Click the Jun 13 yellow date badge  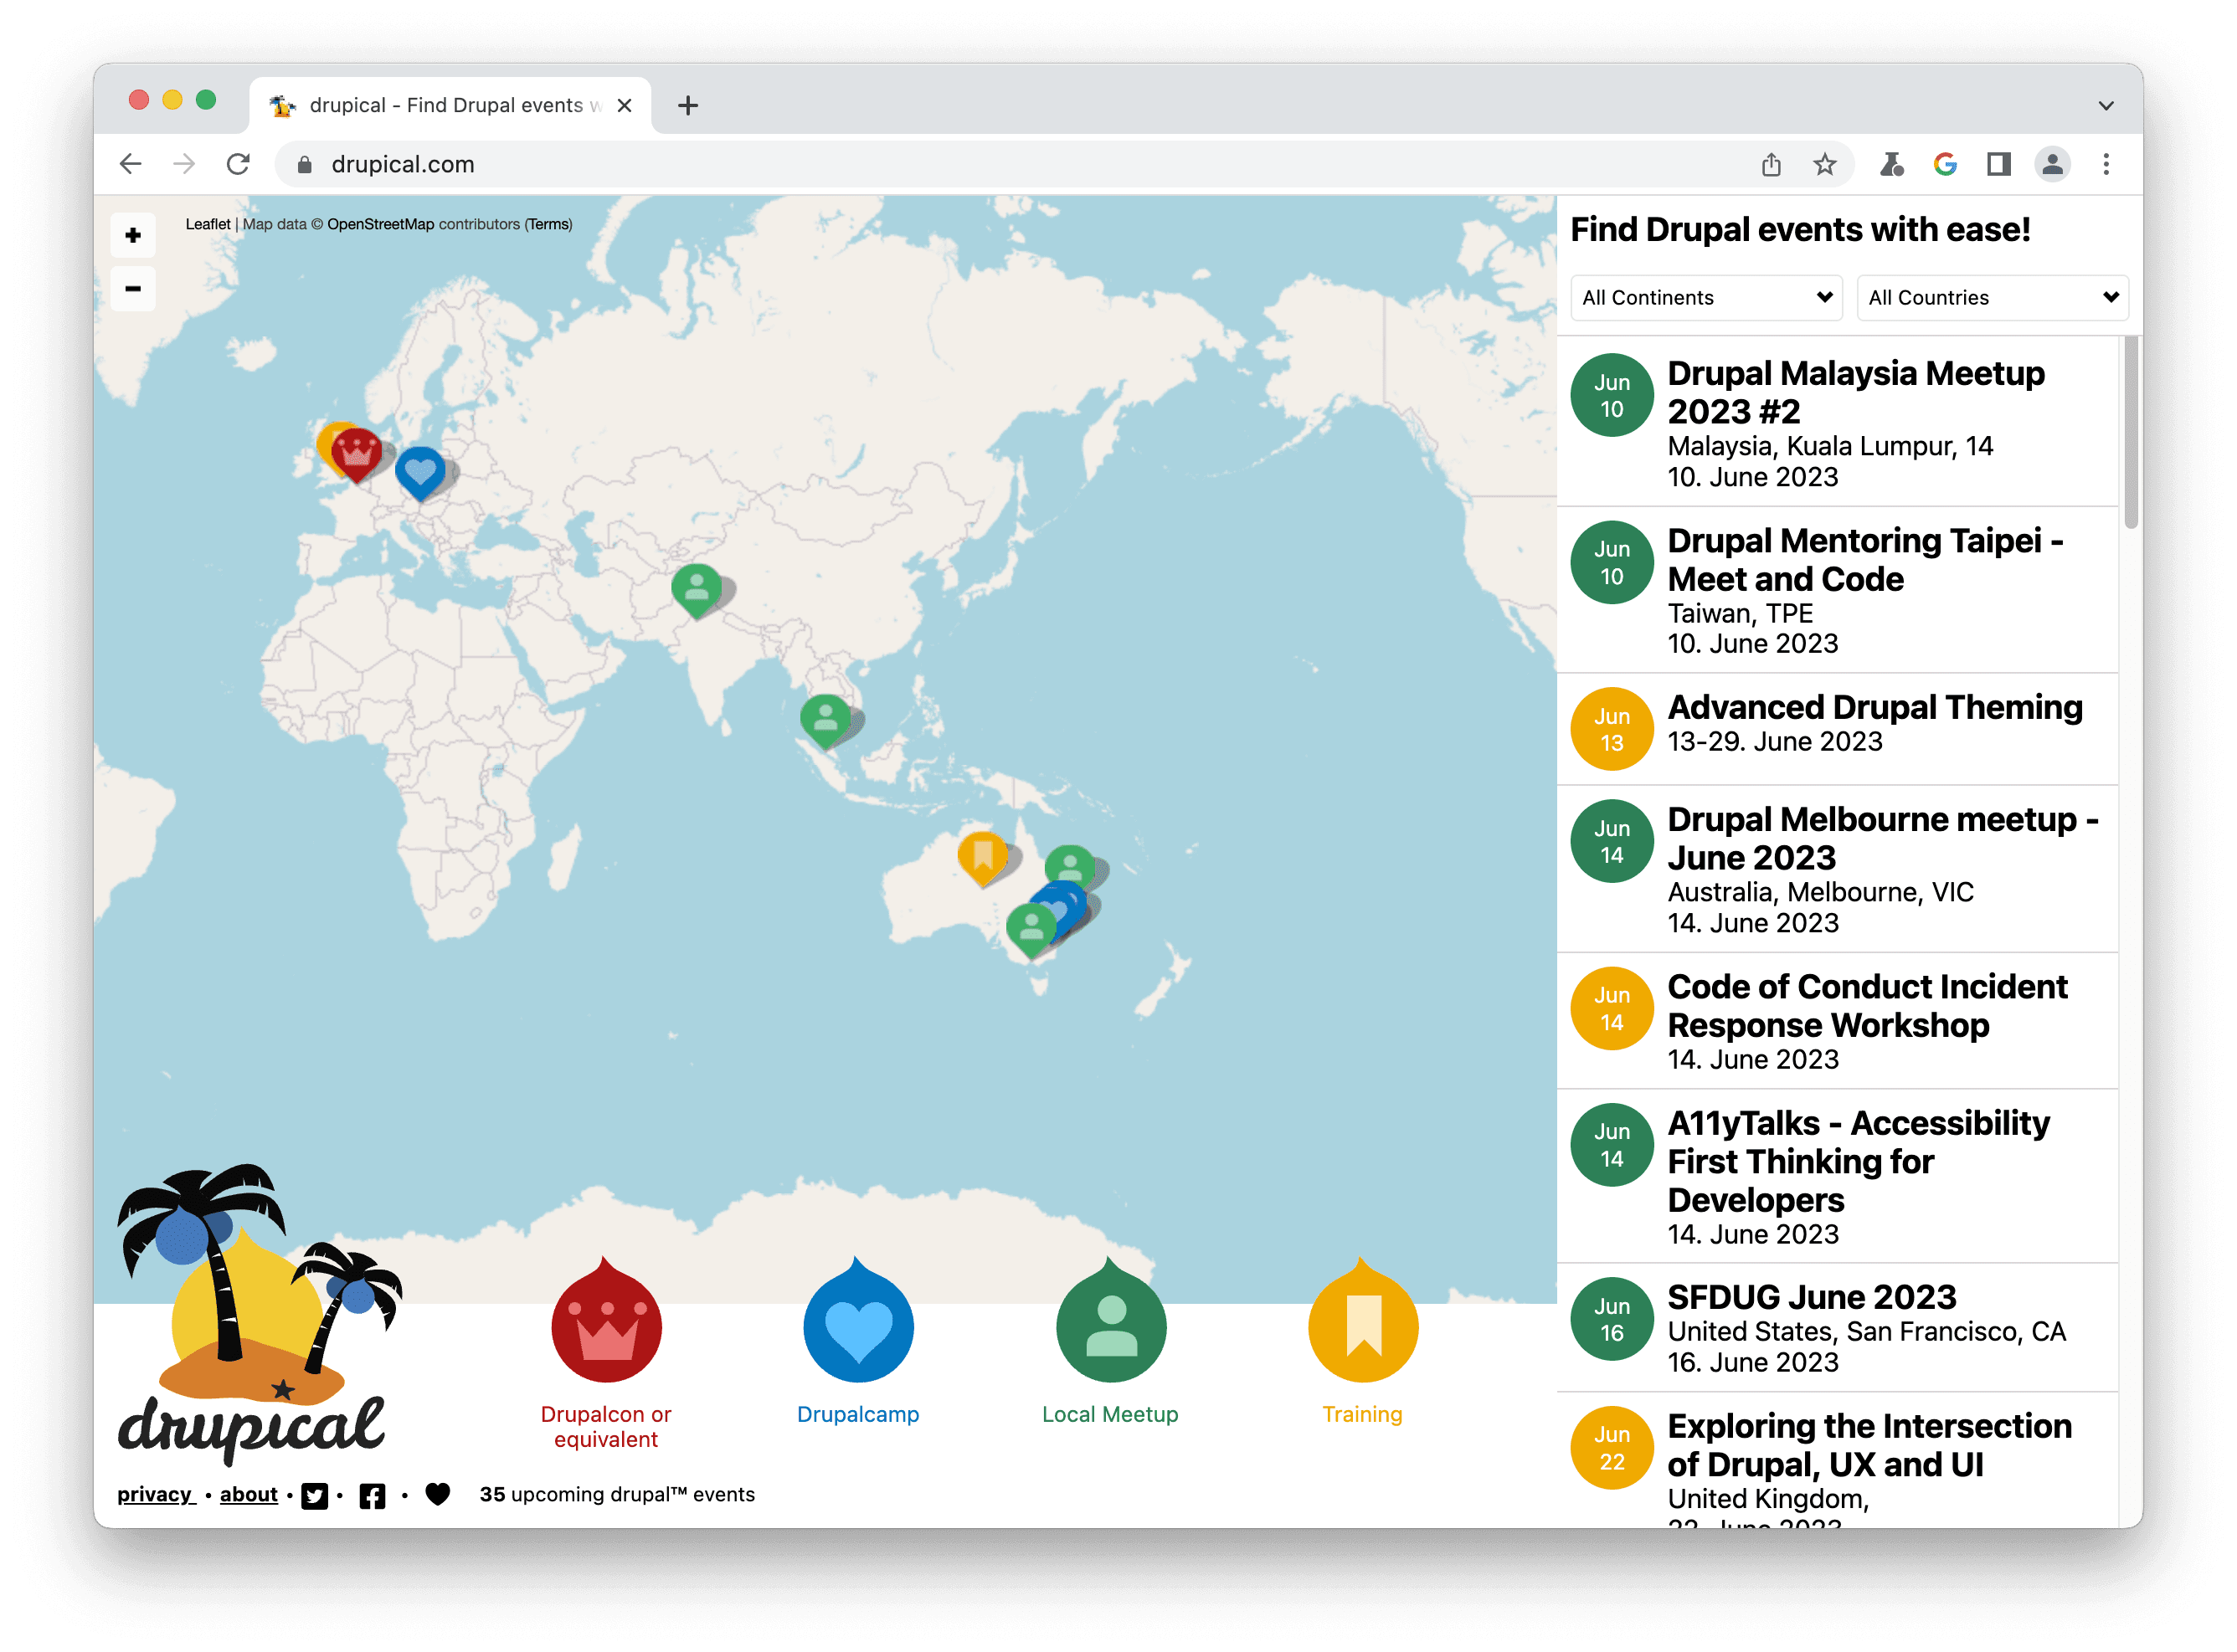1612,729
